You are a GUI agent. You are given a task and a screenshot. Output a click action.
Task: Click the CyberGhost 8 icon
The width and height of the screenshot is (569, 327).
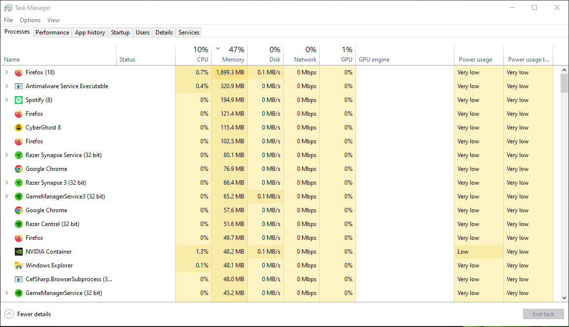click(19, 128)
